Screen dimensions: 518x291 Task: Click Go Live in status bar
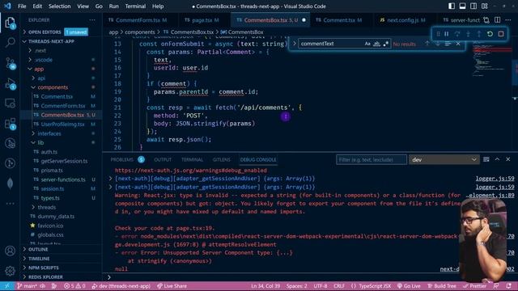tap(409, 286)
